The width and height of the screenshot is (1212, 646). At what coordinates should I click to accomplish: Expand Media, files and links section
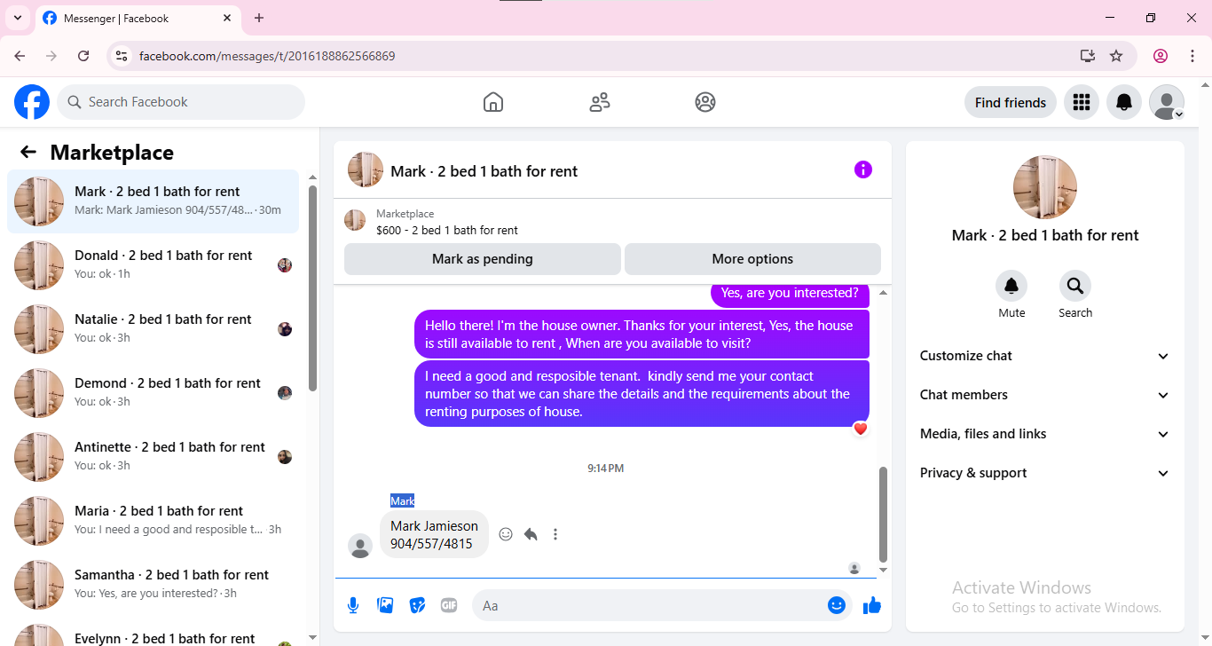click(1045, 434)
